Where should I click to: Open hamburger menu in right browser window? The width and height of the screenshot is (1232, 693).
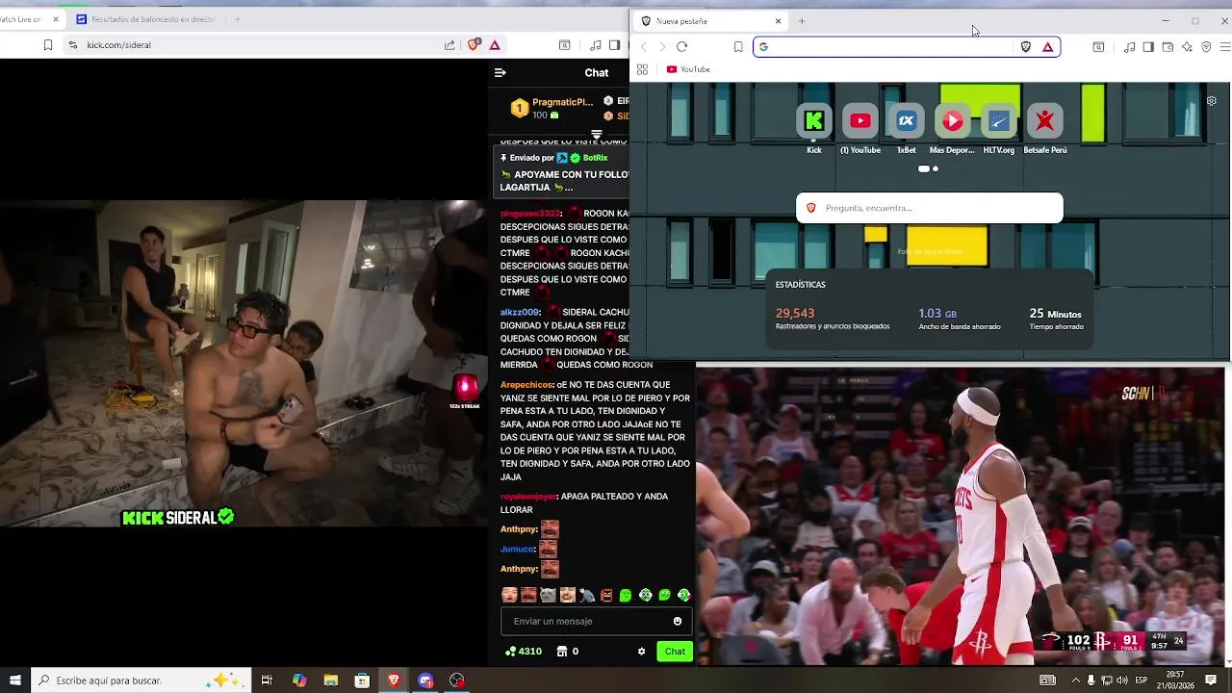(x=1225, y=46)
